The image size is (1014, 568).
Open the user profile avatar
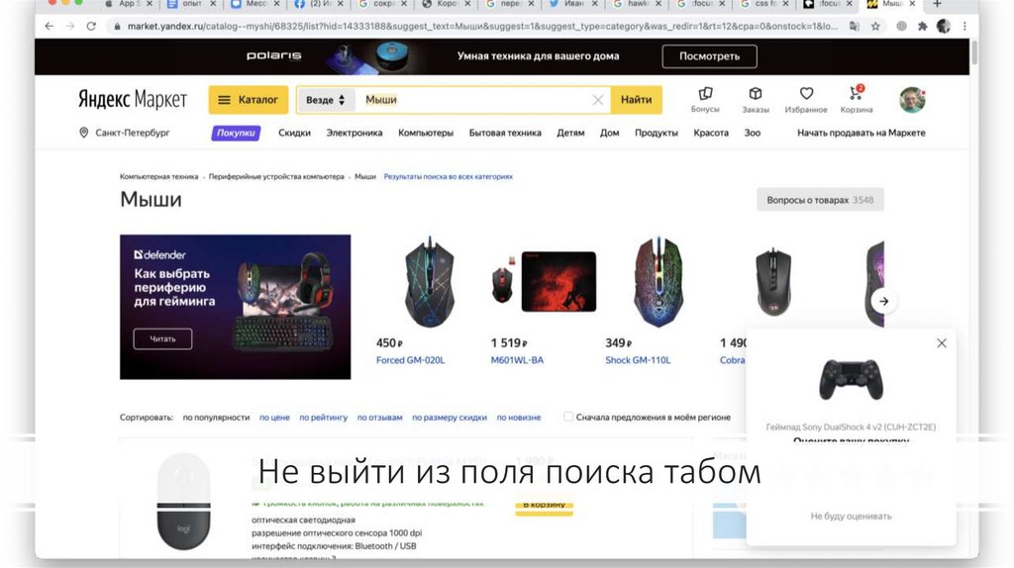coord(912,100)
